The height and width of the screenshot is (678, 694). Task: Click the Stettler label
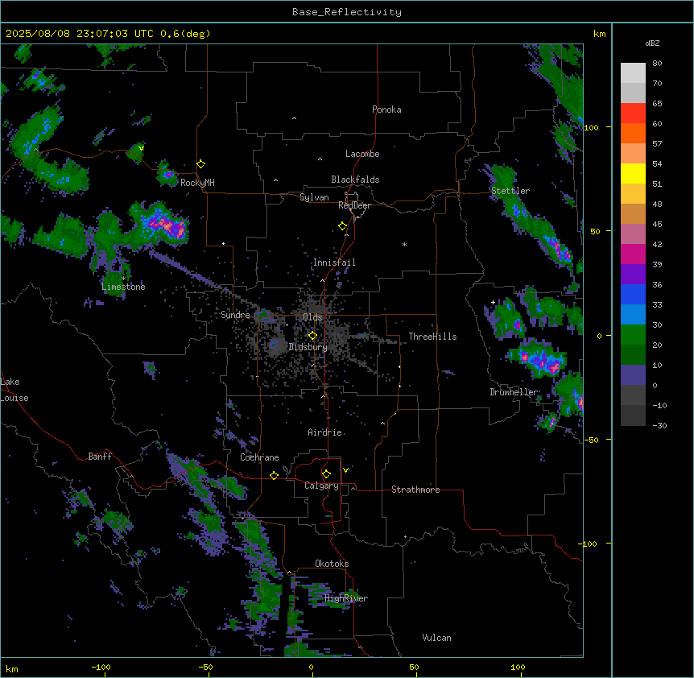[x=510, y=191]
